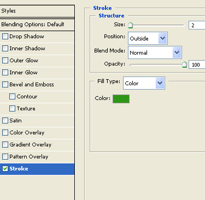The width and height of the screenshot is (205, 200).
Task: Click the Size value field showing 2
Action: [197, 25]
